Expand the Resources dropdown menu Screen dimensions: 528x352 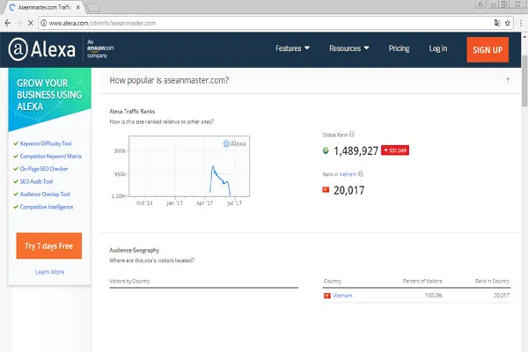(x=349, y=48)
